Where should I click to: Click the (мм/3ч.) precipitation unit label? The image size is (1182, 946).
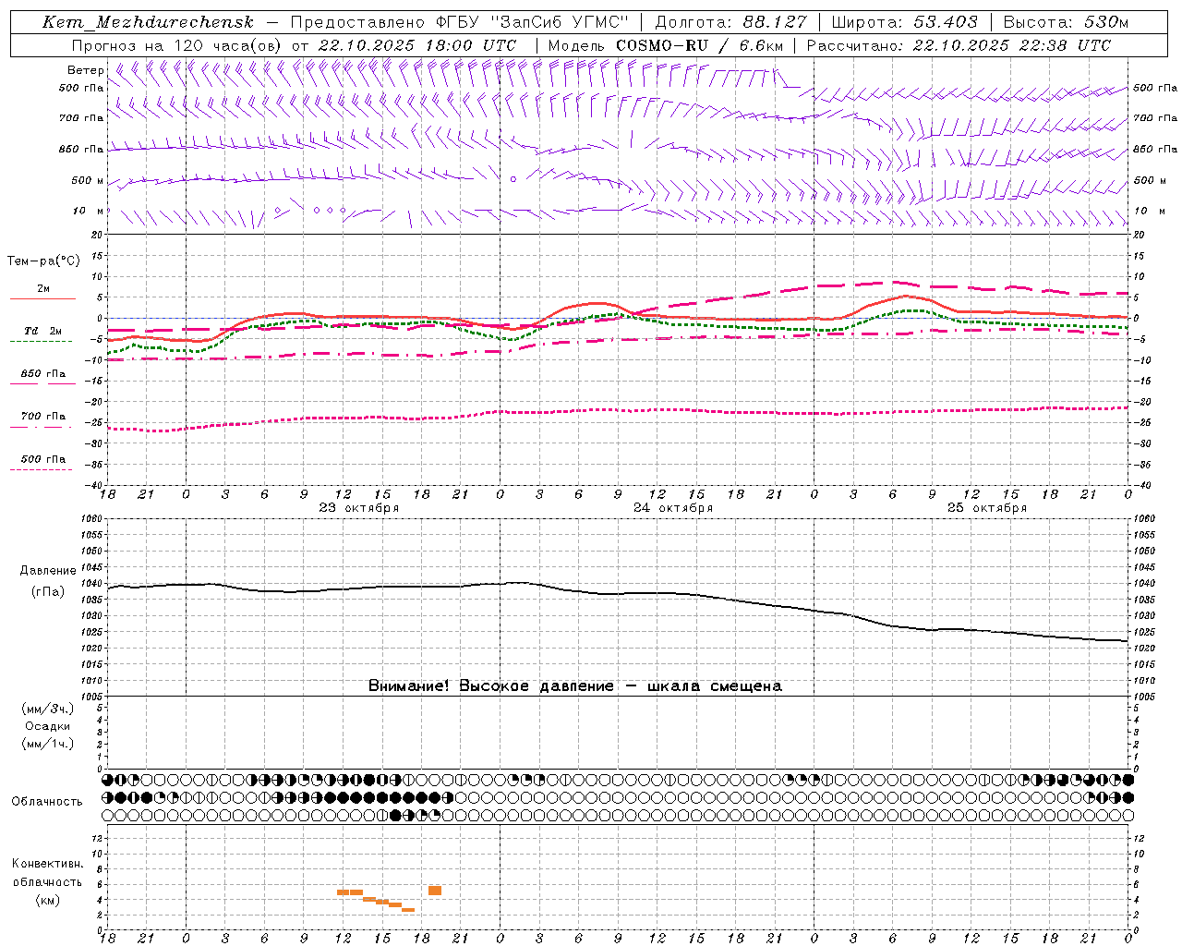point(47,709)
